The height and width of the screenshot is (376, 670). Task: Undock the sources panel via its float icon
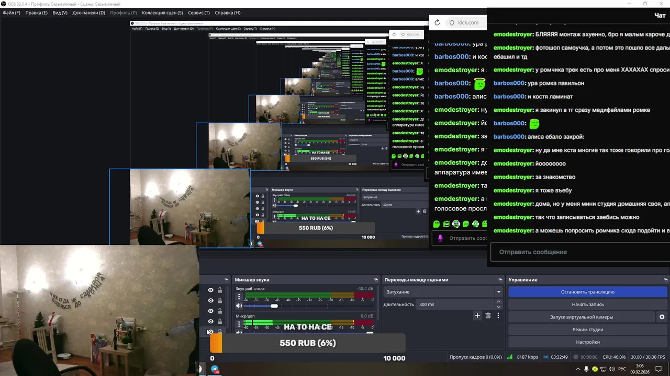226,280
